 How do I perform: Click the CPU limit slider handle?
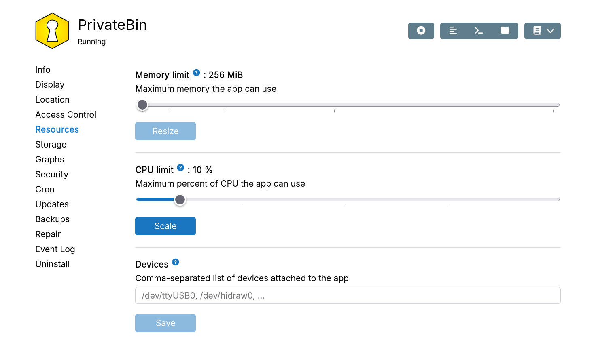click(x=180, y=199)
